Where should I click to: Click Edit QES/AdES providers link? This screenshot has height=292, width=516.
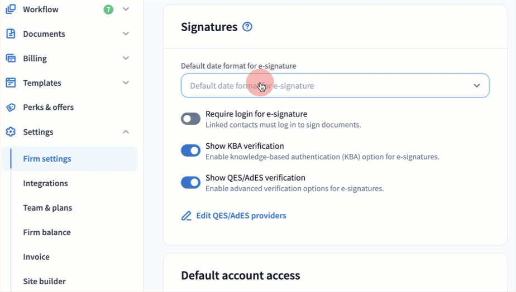pyautogui.click(x=241, y=216)
